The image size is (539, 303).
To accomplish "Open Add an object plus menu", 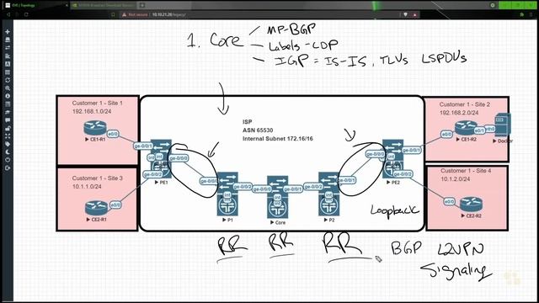I will 8,32.
